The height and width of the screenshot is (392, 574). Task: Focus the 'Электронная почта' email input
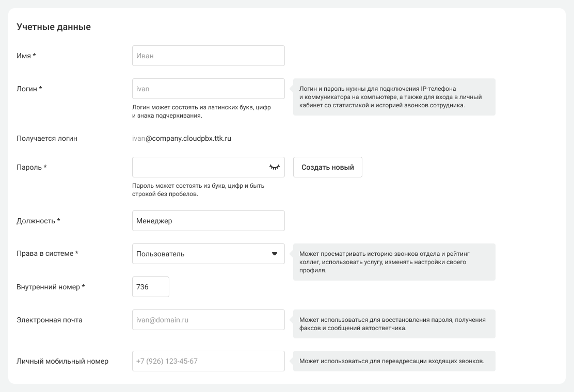pos(209,320)
